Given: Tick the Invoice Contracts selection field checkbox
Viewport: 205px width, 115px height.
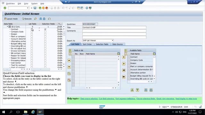Looking at the screenshot, I should tap(45, 51).
